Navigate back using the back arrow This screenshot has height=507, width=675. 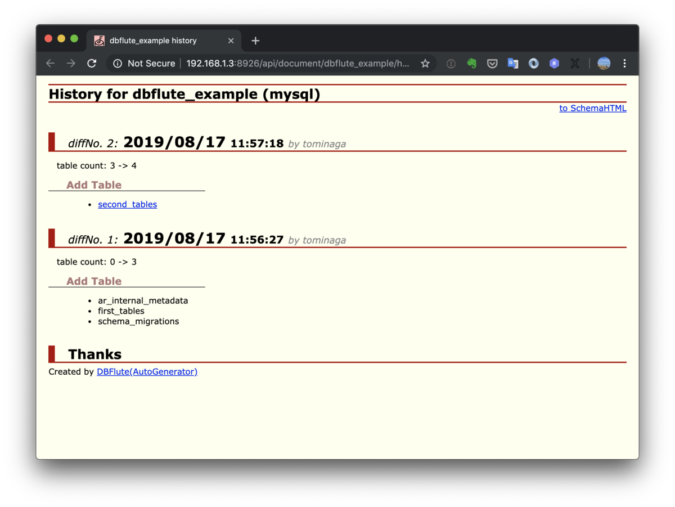pos(50,63)
